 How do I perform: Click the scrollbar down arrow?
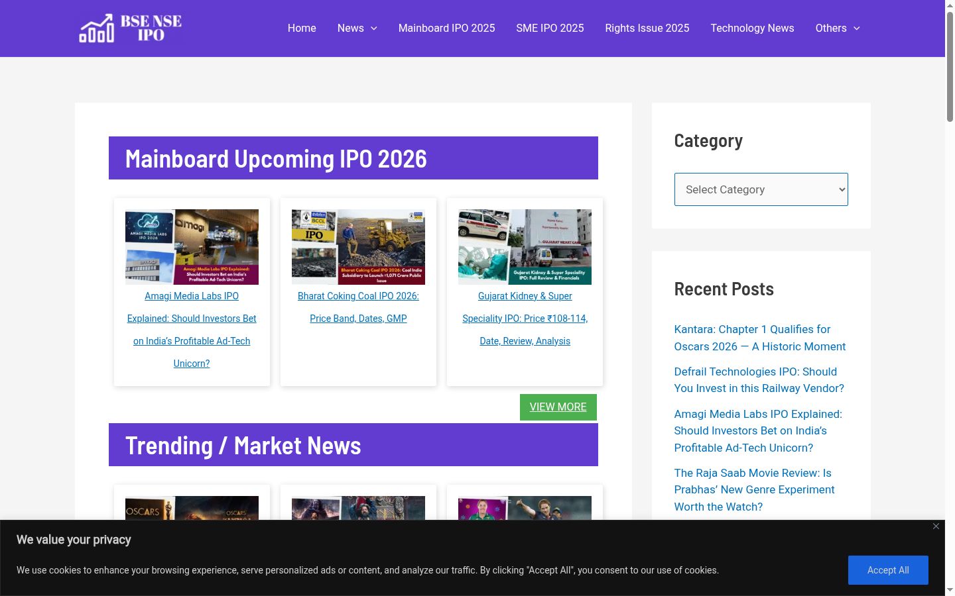pos(950,590)
